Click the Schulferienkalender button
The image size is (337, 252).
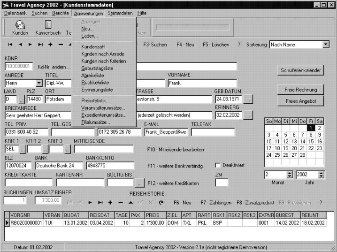[x=300, y=70]
